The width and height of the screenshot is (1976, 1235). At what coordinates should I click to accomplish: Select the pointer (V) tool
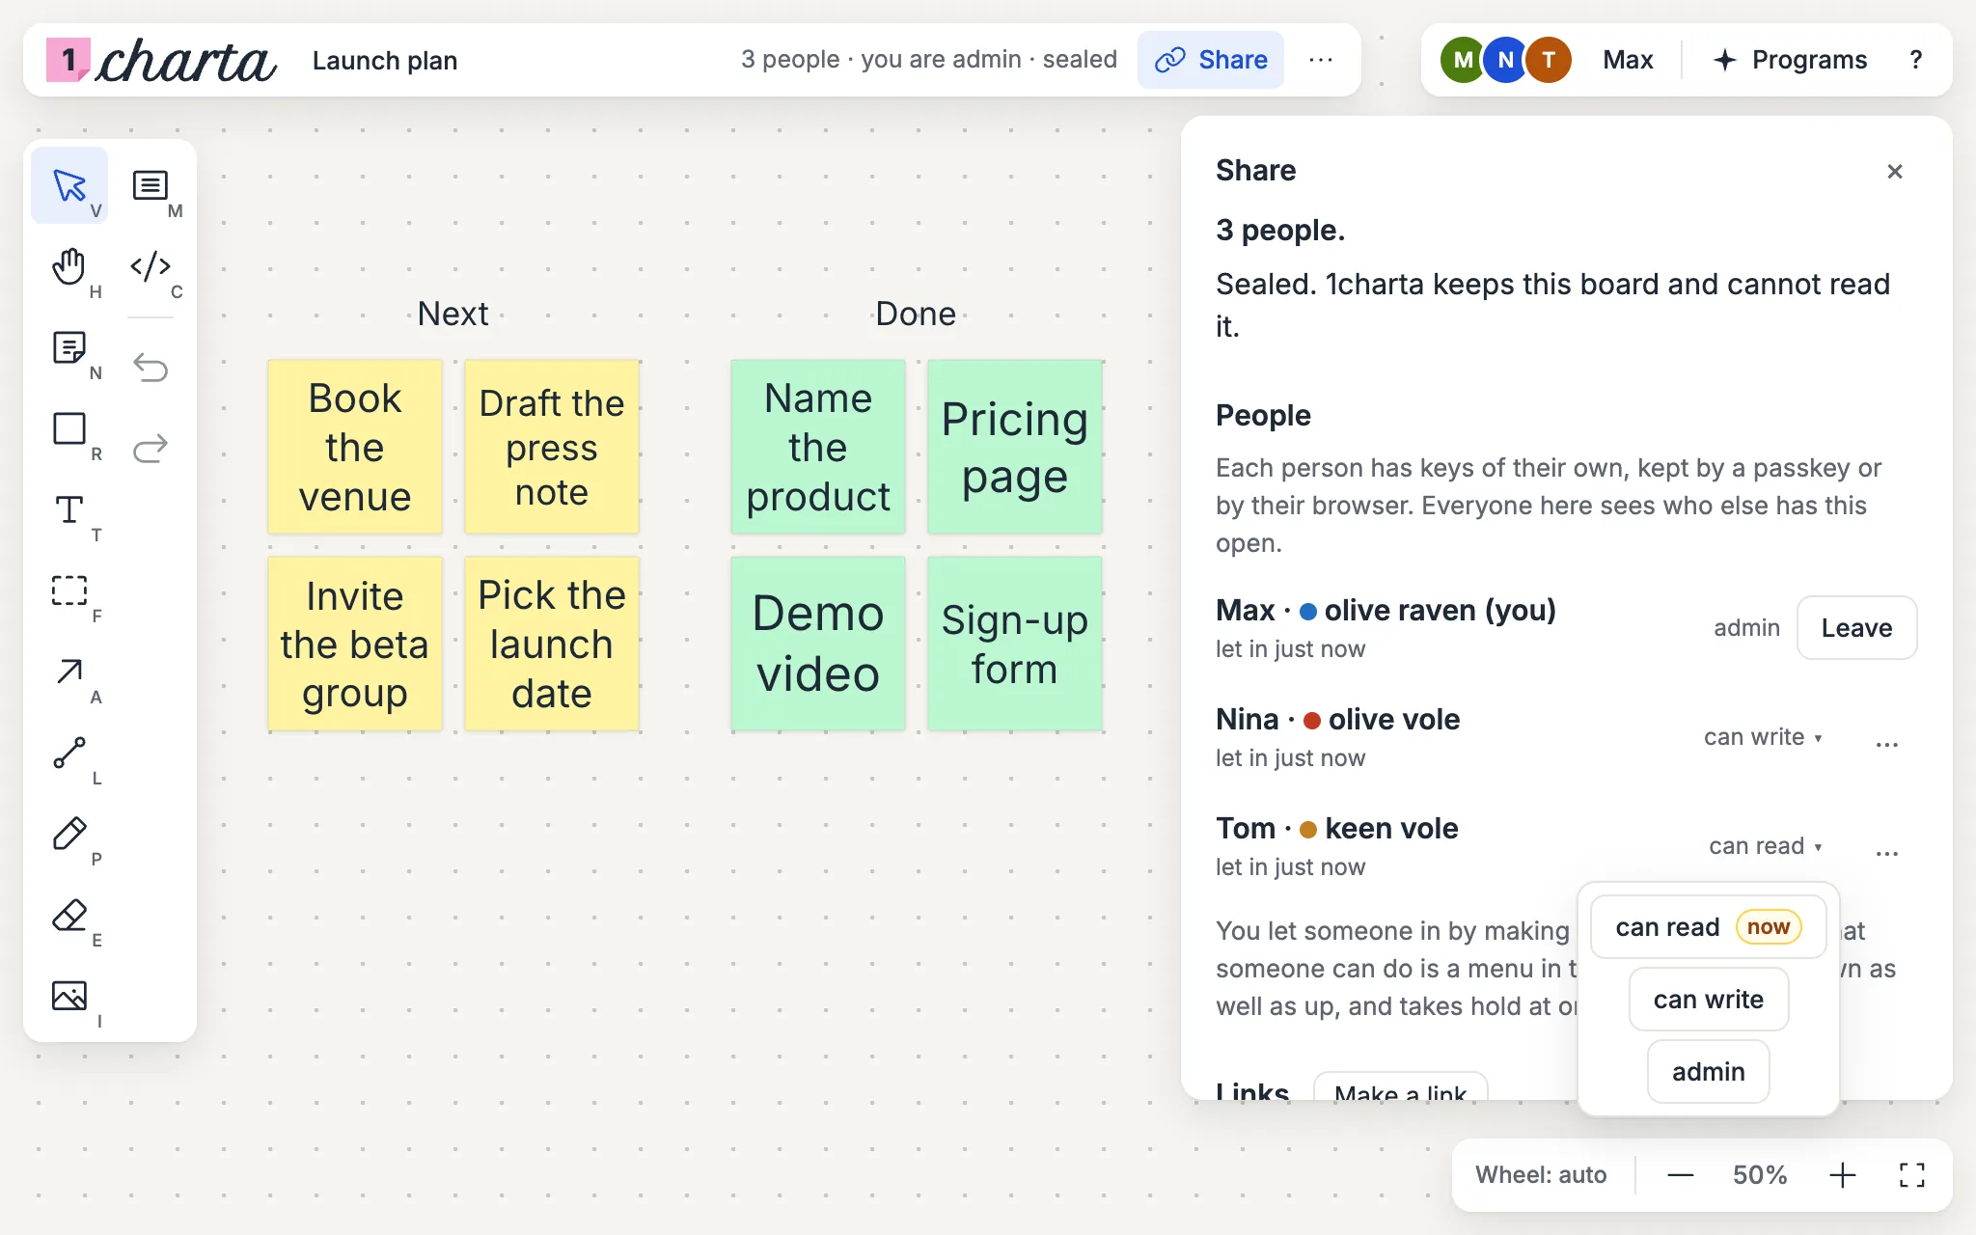pyautogui.click(x=69, y=185)
